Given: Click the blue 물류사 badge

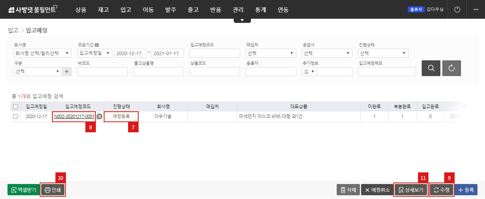Looking at the screenshot, I should 416,9.
